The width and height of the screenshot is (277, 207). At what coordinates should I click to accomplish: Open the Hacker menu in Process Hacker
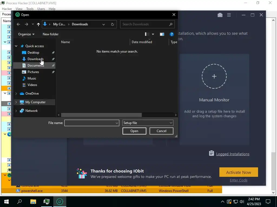[x=7, y=9]
